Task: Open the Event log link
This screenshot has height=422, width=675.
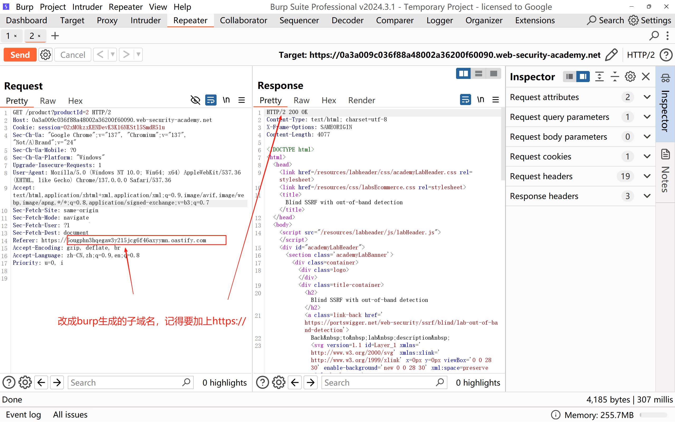Action: pyautogui.click(x=23, y=415)
